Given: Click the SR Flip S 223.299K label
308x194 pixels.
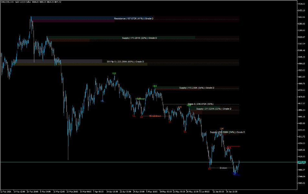Looking at the screenshot, I should [x=125, y=61].
